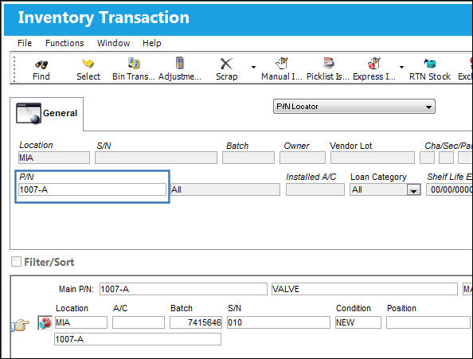The height and width of the screenshot is (359, 473).
Task: Click the S/N value 010
Action: (x=279, y=322)
